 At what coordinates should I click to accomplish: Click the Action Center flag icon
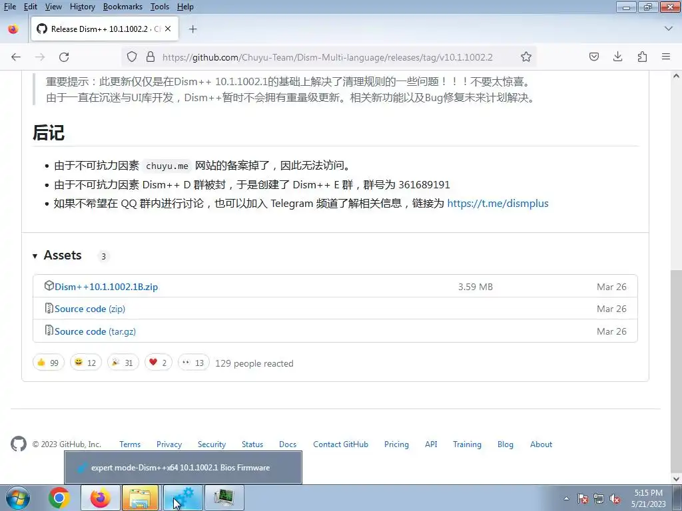pos(582,498)
